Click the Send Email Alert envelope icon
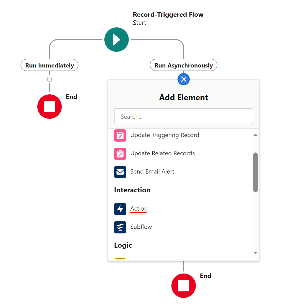Image resolution: width=304 pixels, height=307 pixels. [120, 172]
